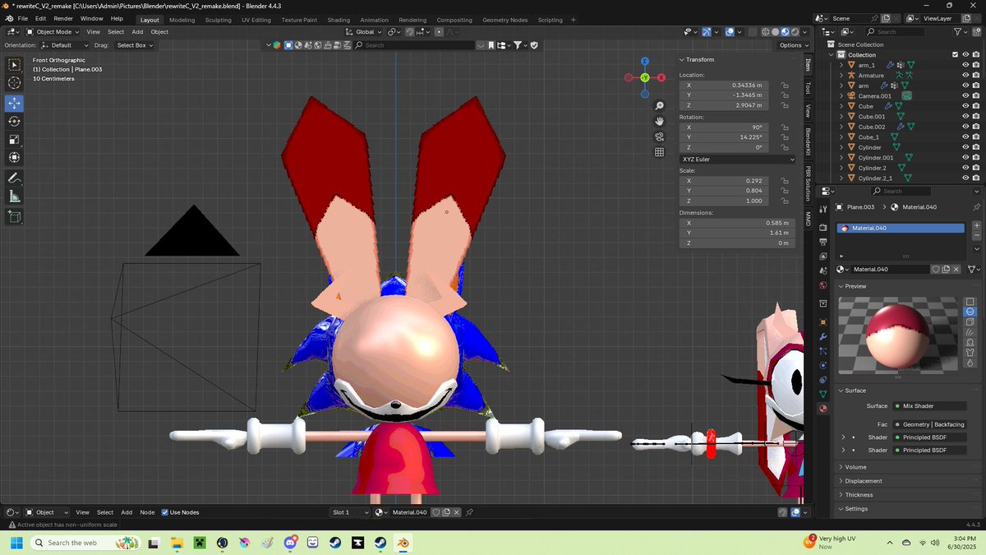Hide Armature with its eye icon
This screenshot has height=555, width=986.
(965, 75)
